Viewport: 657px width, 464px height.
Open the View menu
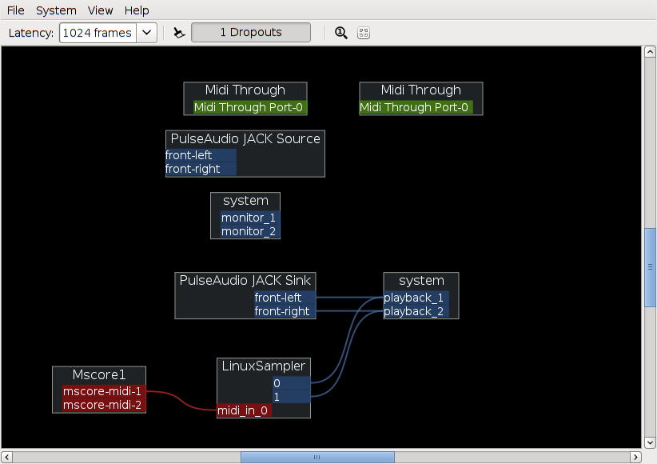click(x=100, y=10)
